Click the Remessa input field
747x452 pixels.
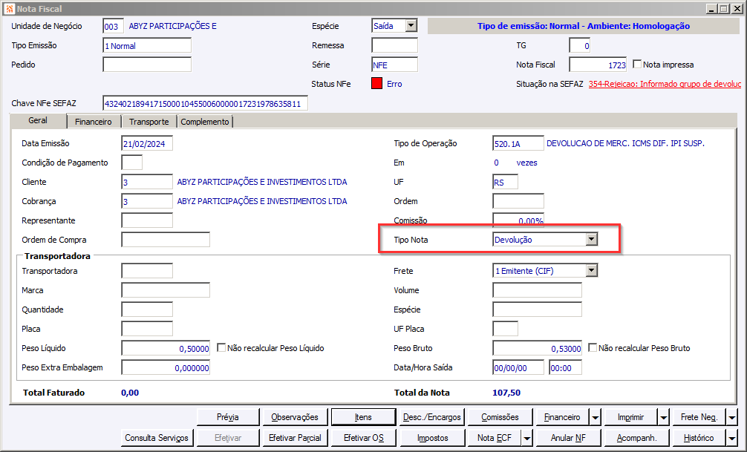[394, 46]
